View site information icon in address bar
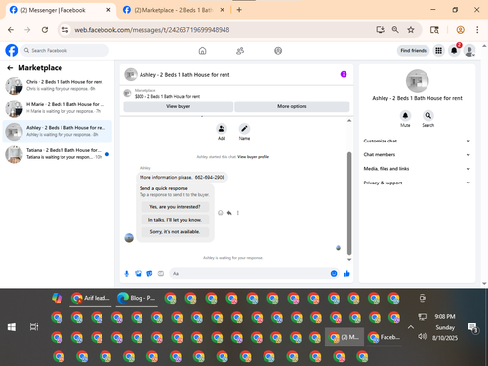 [x=65, y=30]
